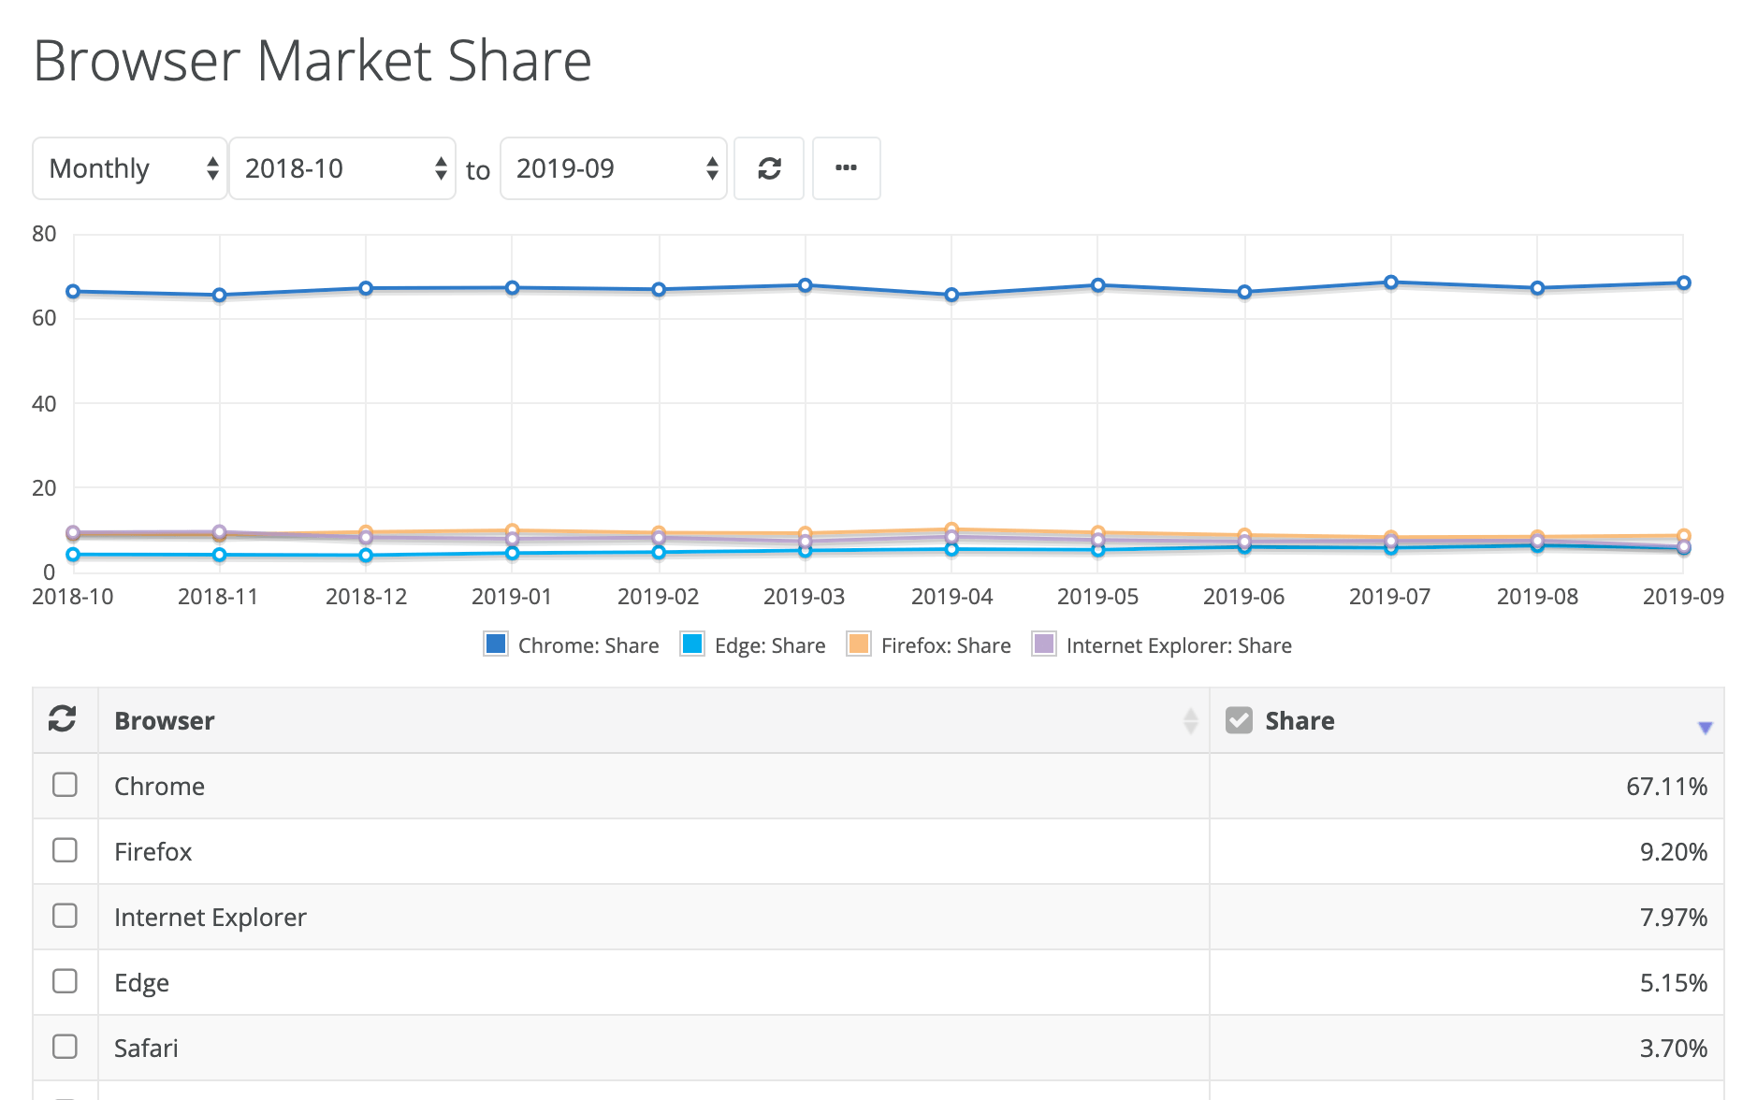Check the Safari row checkbox
The image size is (1757, 1100).
click(x=65, y=1047)
